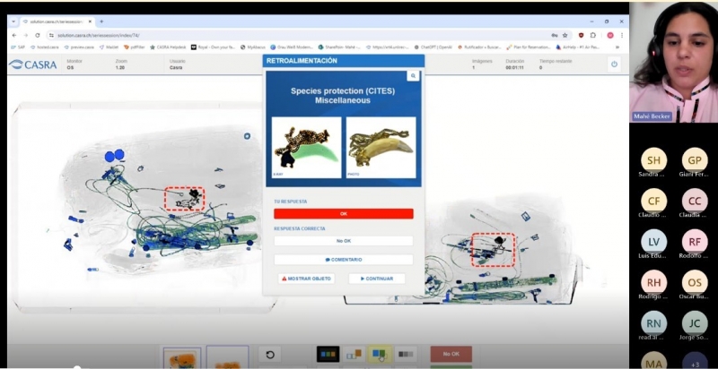This screenshot has width=718, height=369.
Task: Toggle the blue-green inorganic image filter
Action: 380,355
